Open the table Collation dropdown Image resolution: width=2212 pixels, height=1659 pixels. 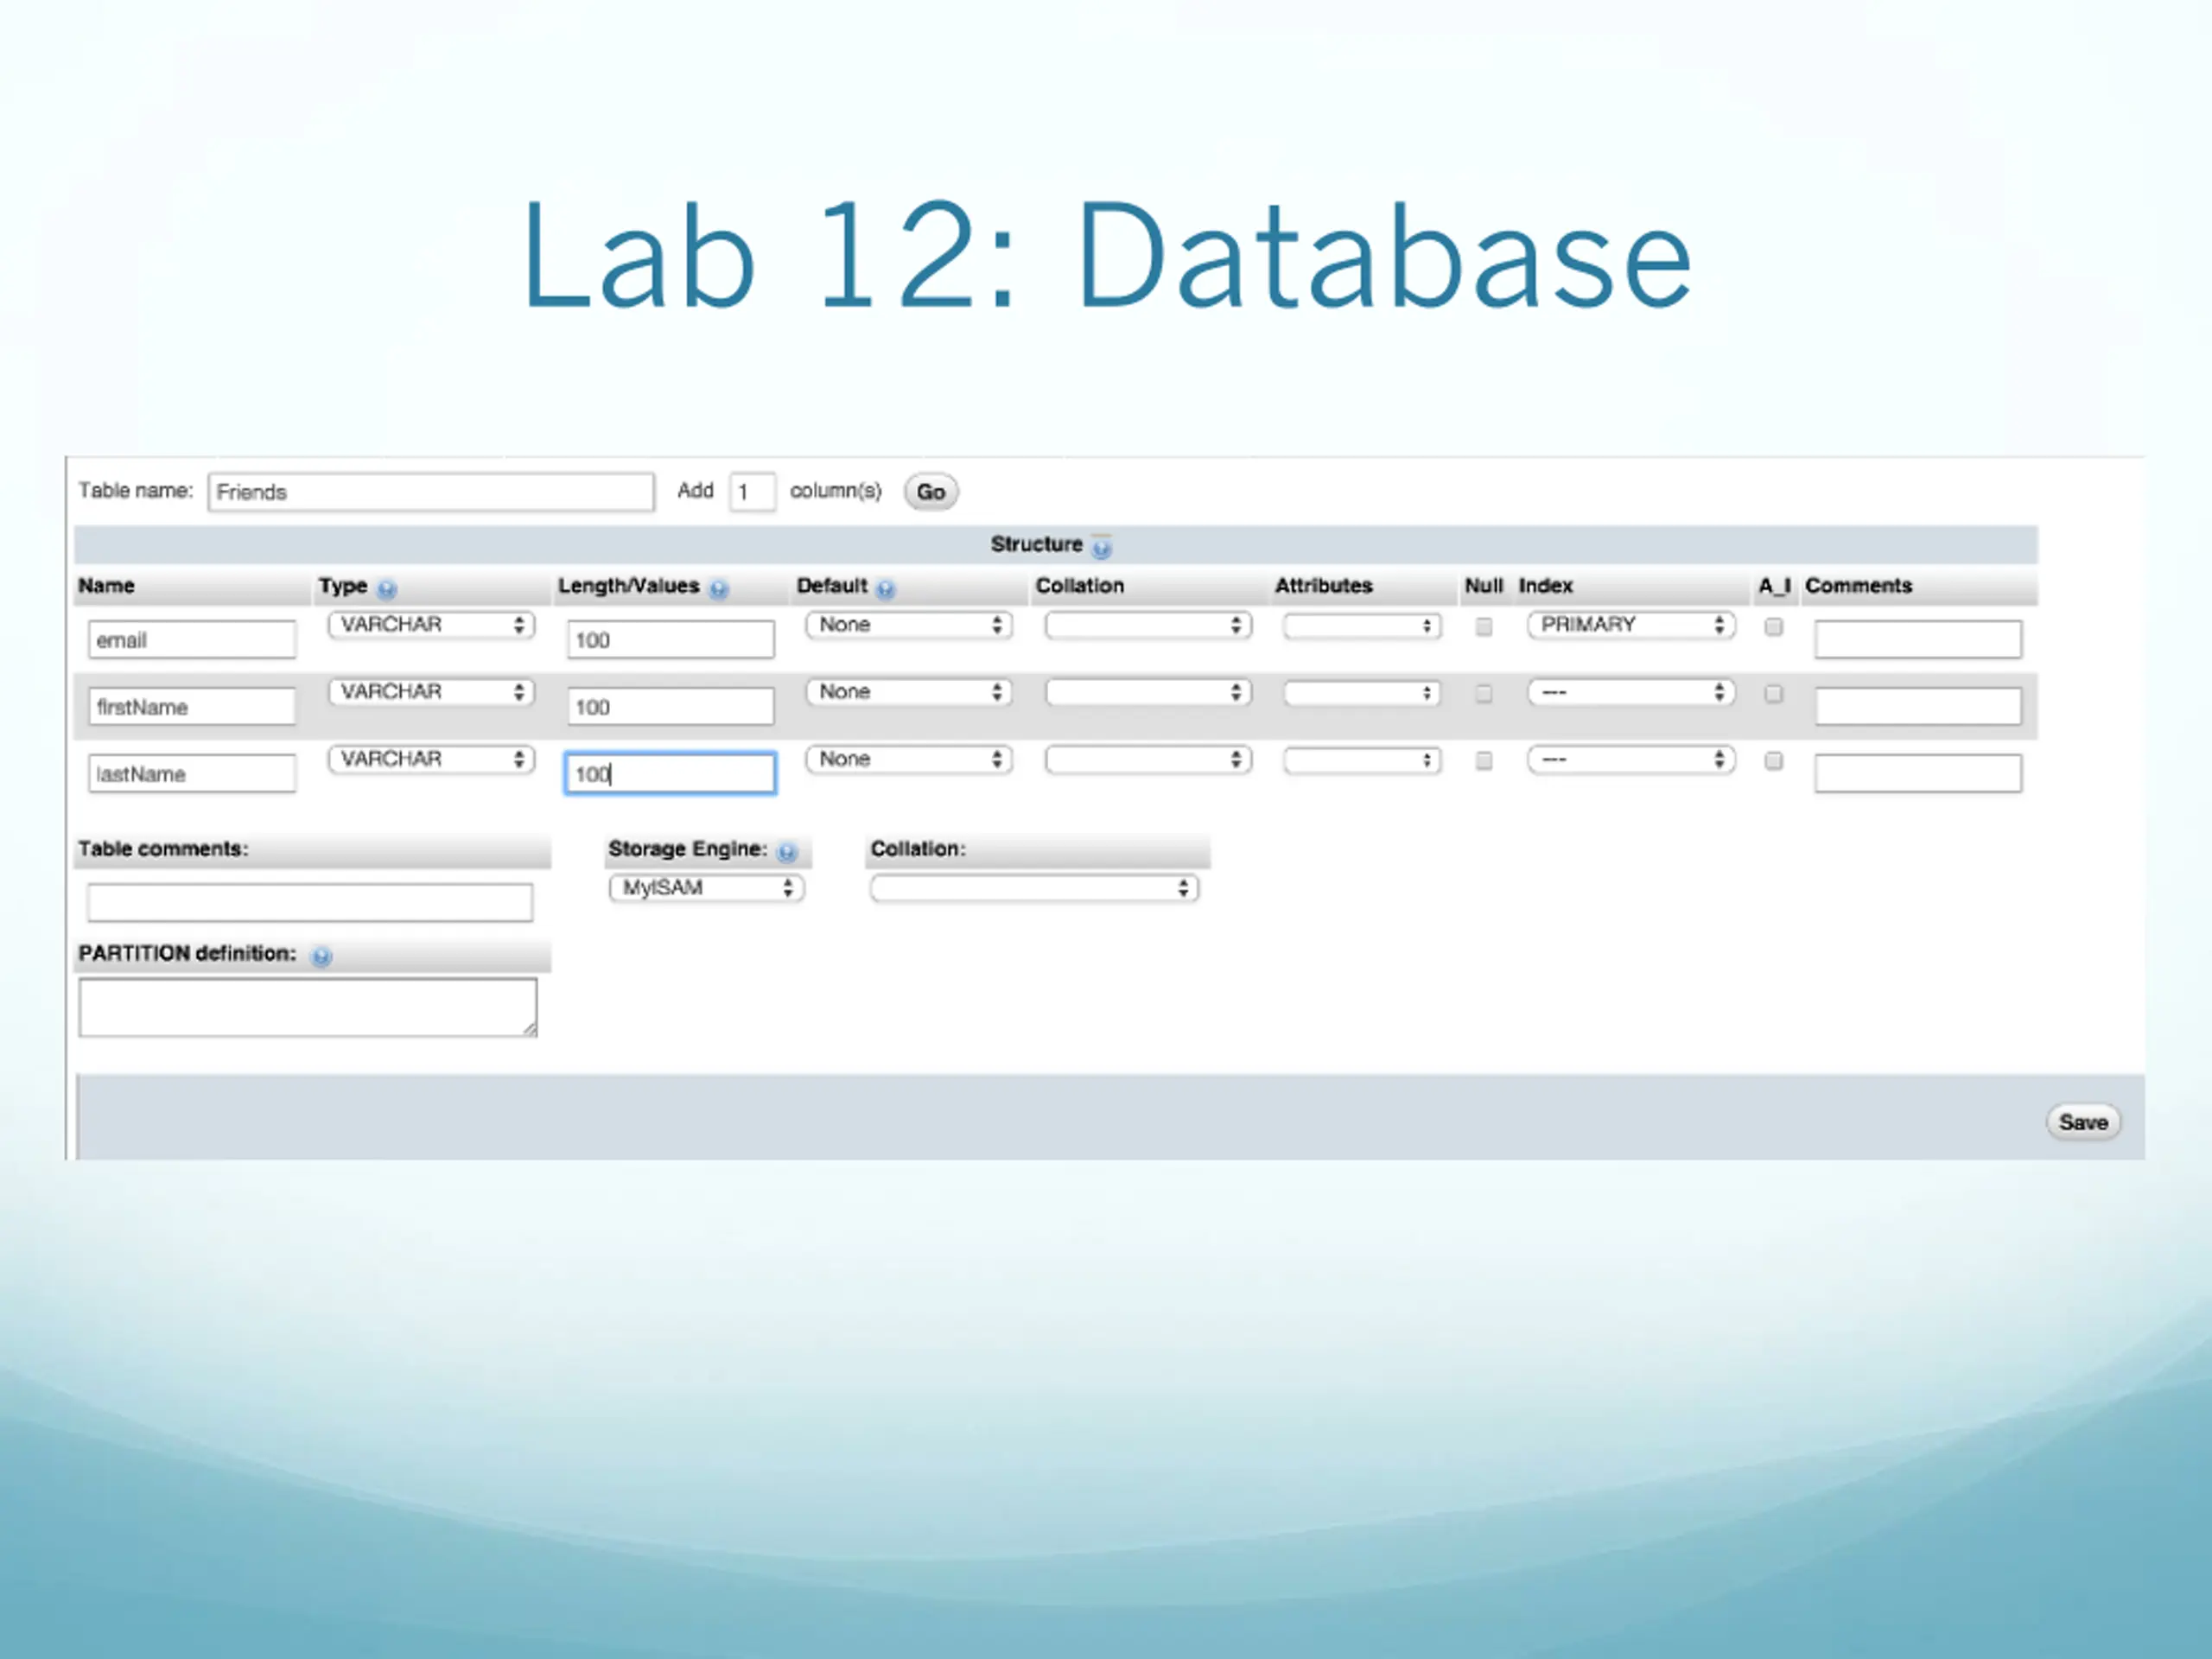point(1034,888)
